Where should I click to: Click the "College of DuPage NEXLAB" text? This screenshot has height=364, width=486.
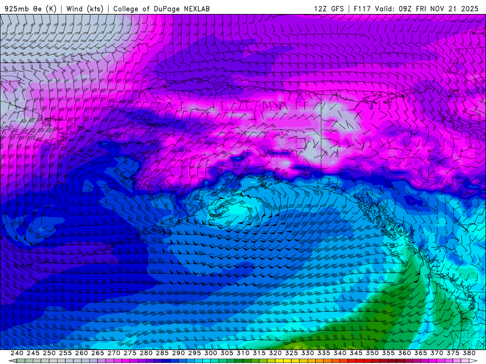[162, 8]
